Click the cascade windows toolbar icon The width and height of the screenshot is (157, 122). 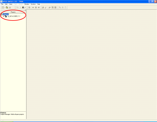click(60, 7)
